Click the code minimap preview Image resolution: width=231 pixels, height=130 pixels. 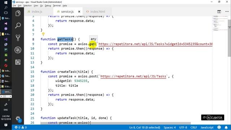pos(220,23)
